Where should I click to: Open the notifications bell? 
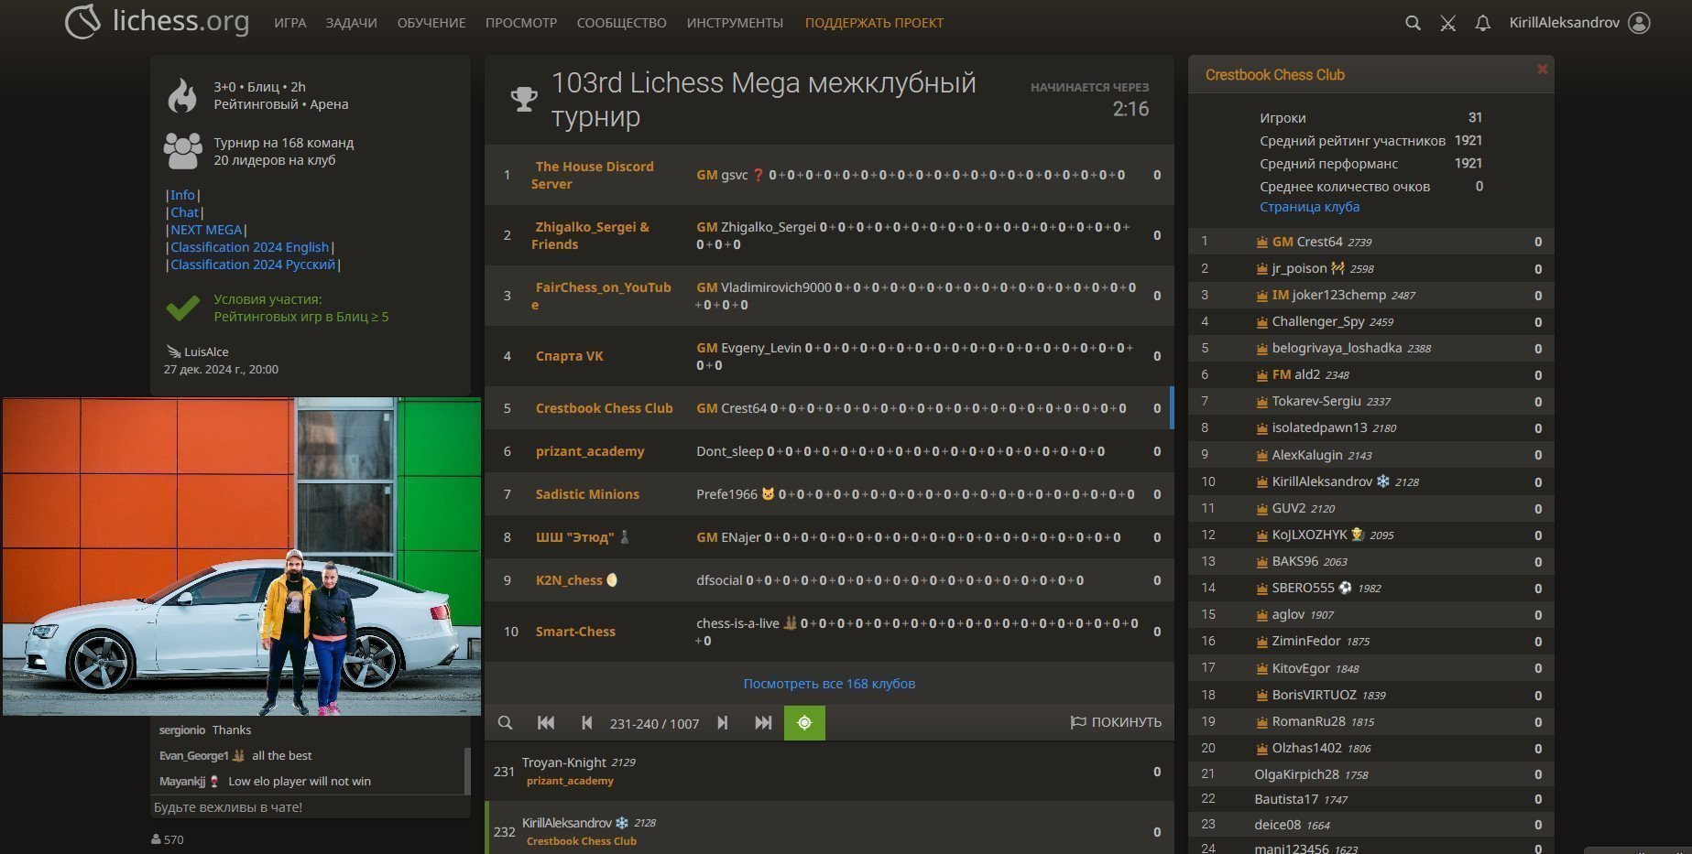point(1482,23)
